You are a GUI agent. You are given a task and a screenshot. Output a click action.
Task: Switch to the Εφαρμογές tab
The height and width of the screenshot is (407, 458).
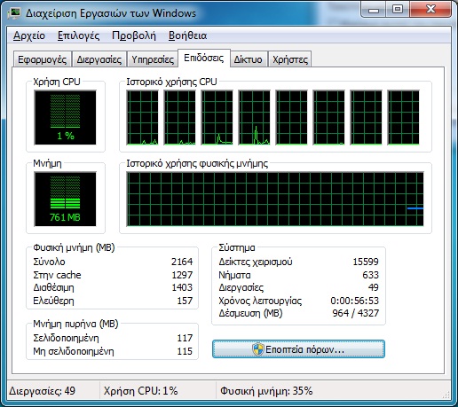tap(43, 59)
